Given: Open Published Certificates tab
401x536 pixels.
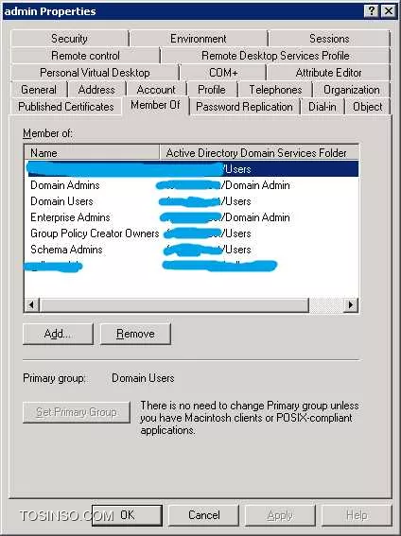Looking at the screenshot, I should 66,107.
